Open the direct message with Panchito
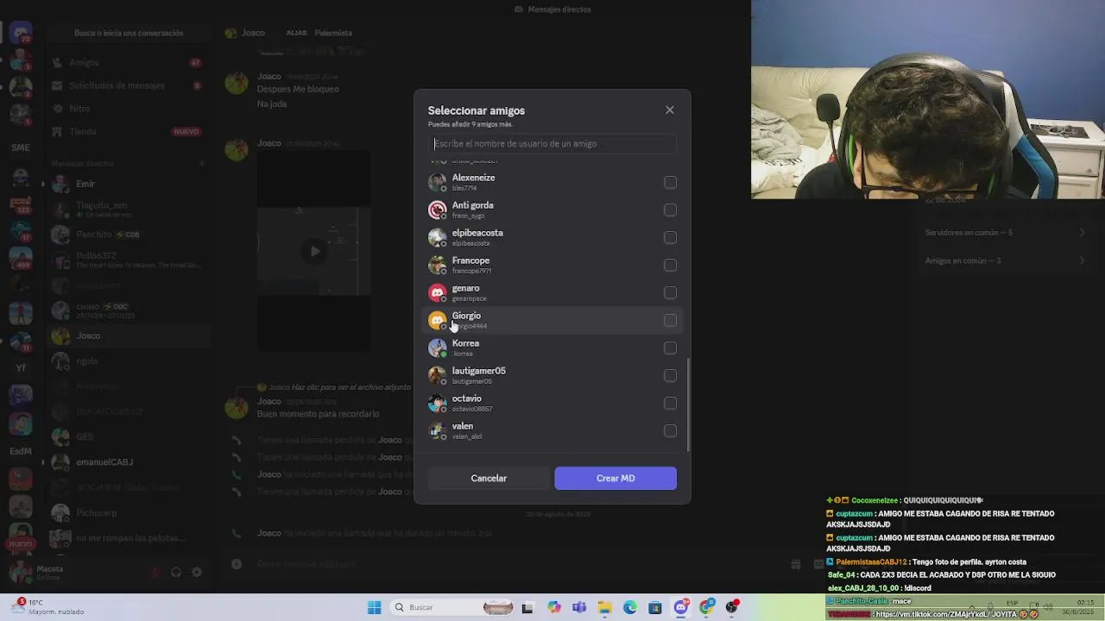The width and height of the screenshot is (1105, 621). (x=126, y=235)
